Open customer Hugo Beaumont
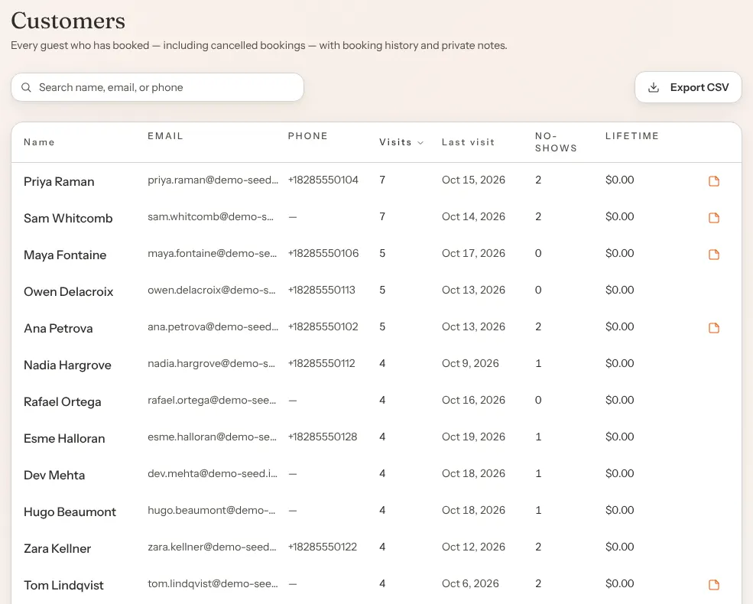The image size is (753, 604). (70, 512)
